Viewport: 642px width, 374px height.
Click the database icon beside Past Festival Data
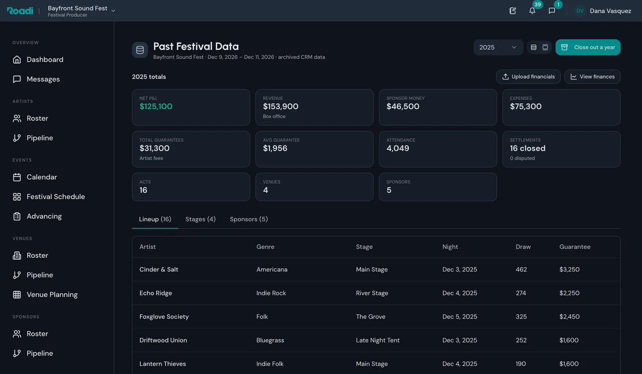140,50
